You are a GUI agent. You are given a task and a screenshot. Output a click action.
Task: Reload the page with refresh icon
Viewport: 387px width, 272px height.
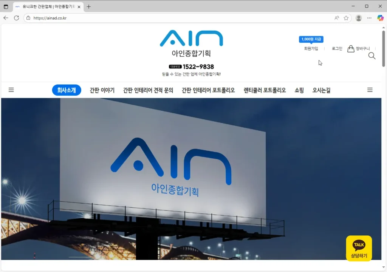[17, 18]
